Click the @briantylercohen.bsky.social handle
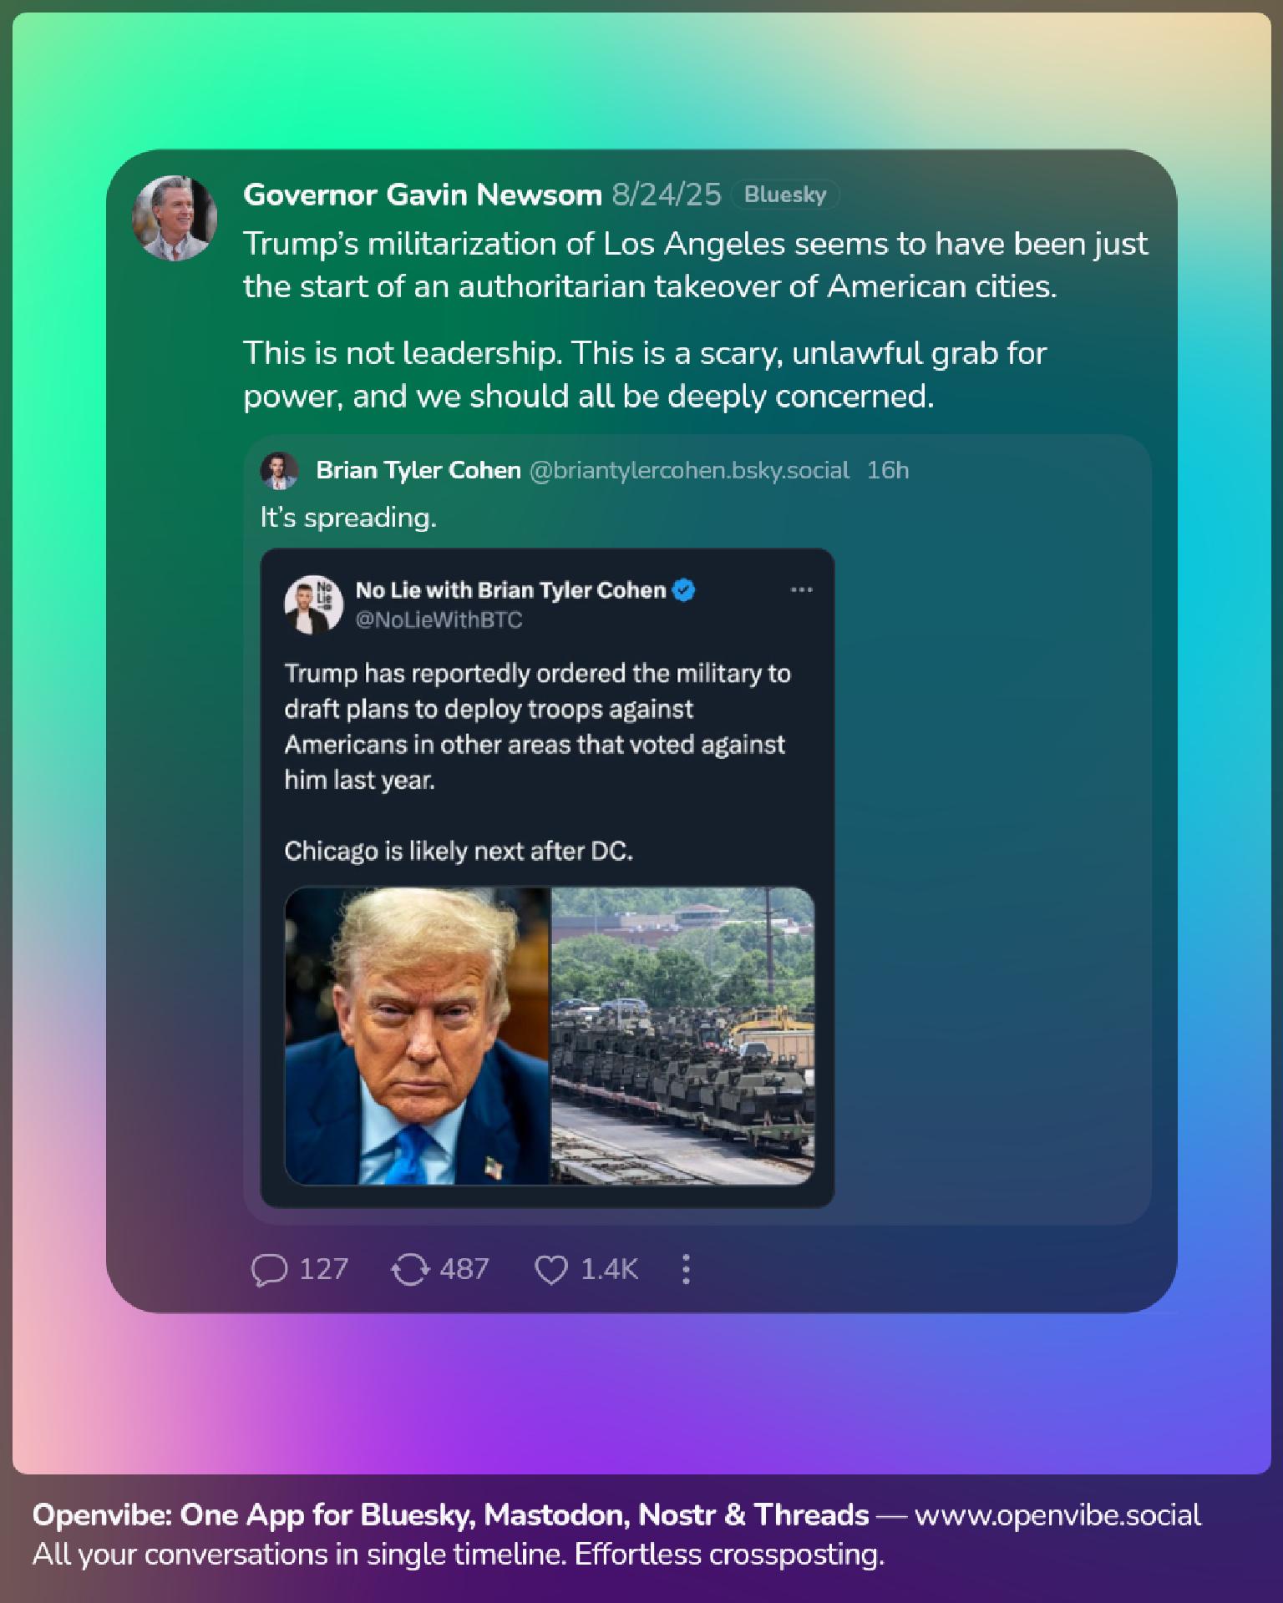 (689, 471)
